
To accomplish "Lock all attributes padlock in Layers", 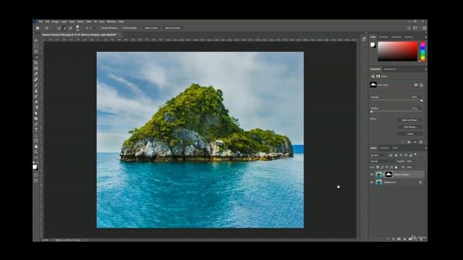I will click(396, 167).
